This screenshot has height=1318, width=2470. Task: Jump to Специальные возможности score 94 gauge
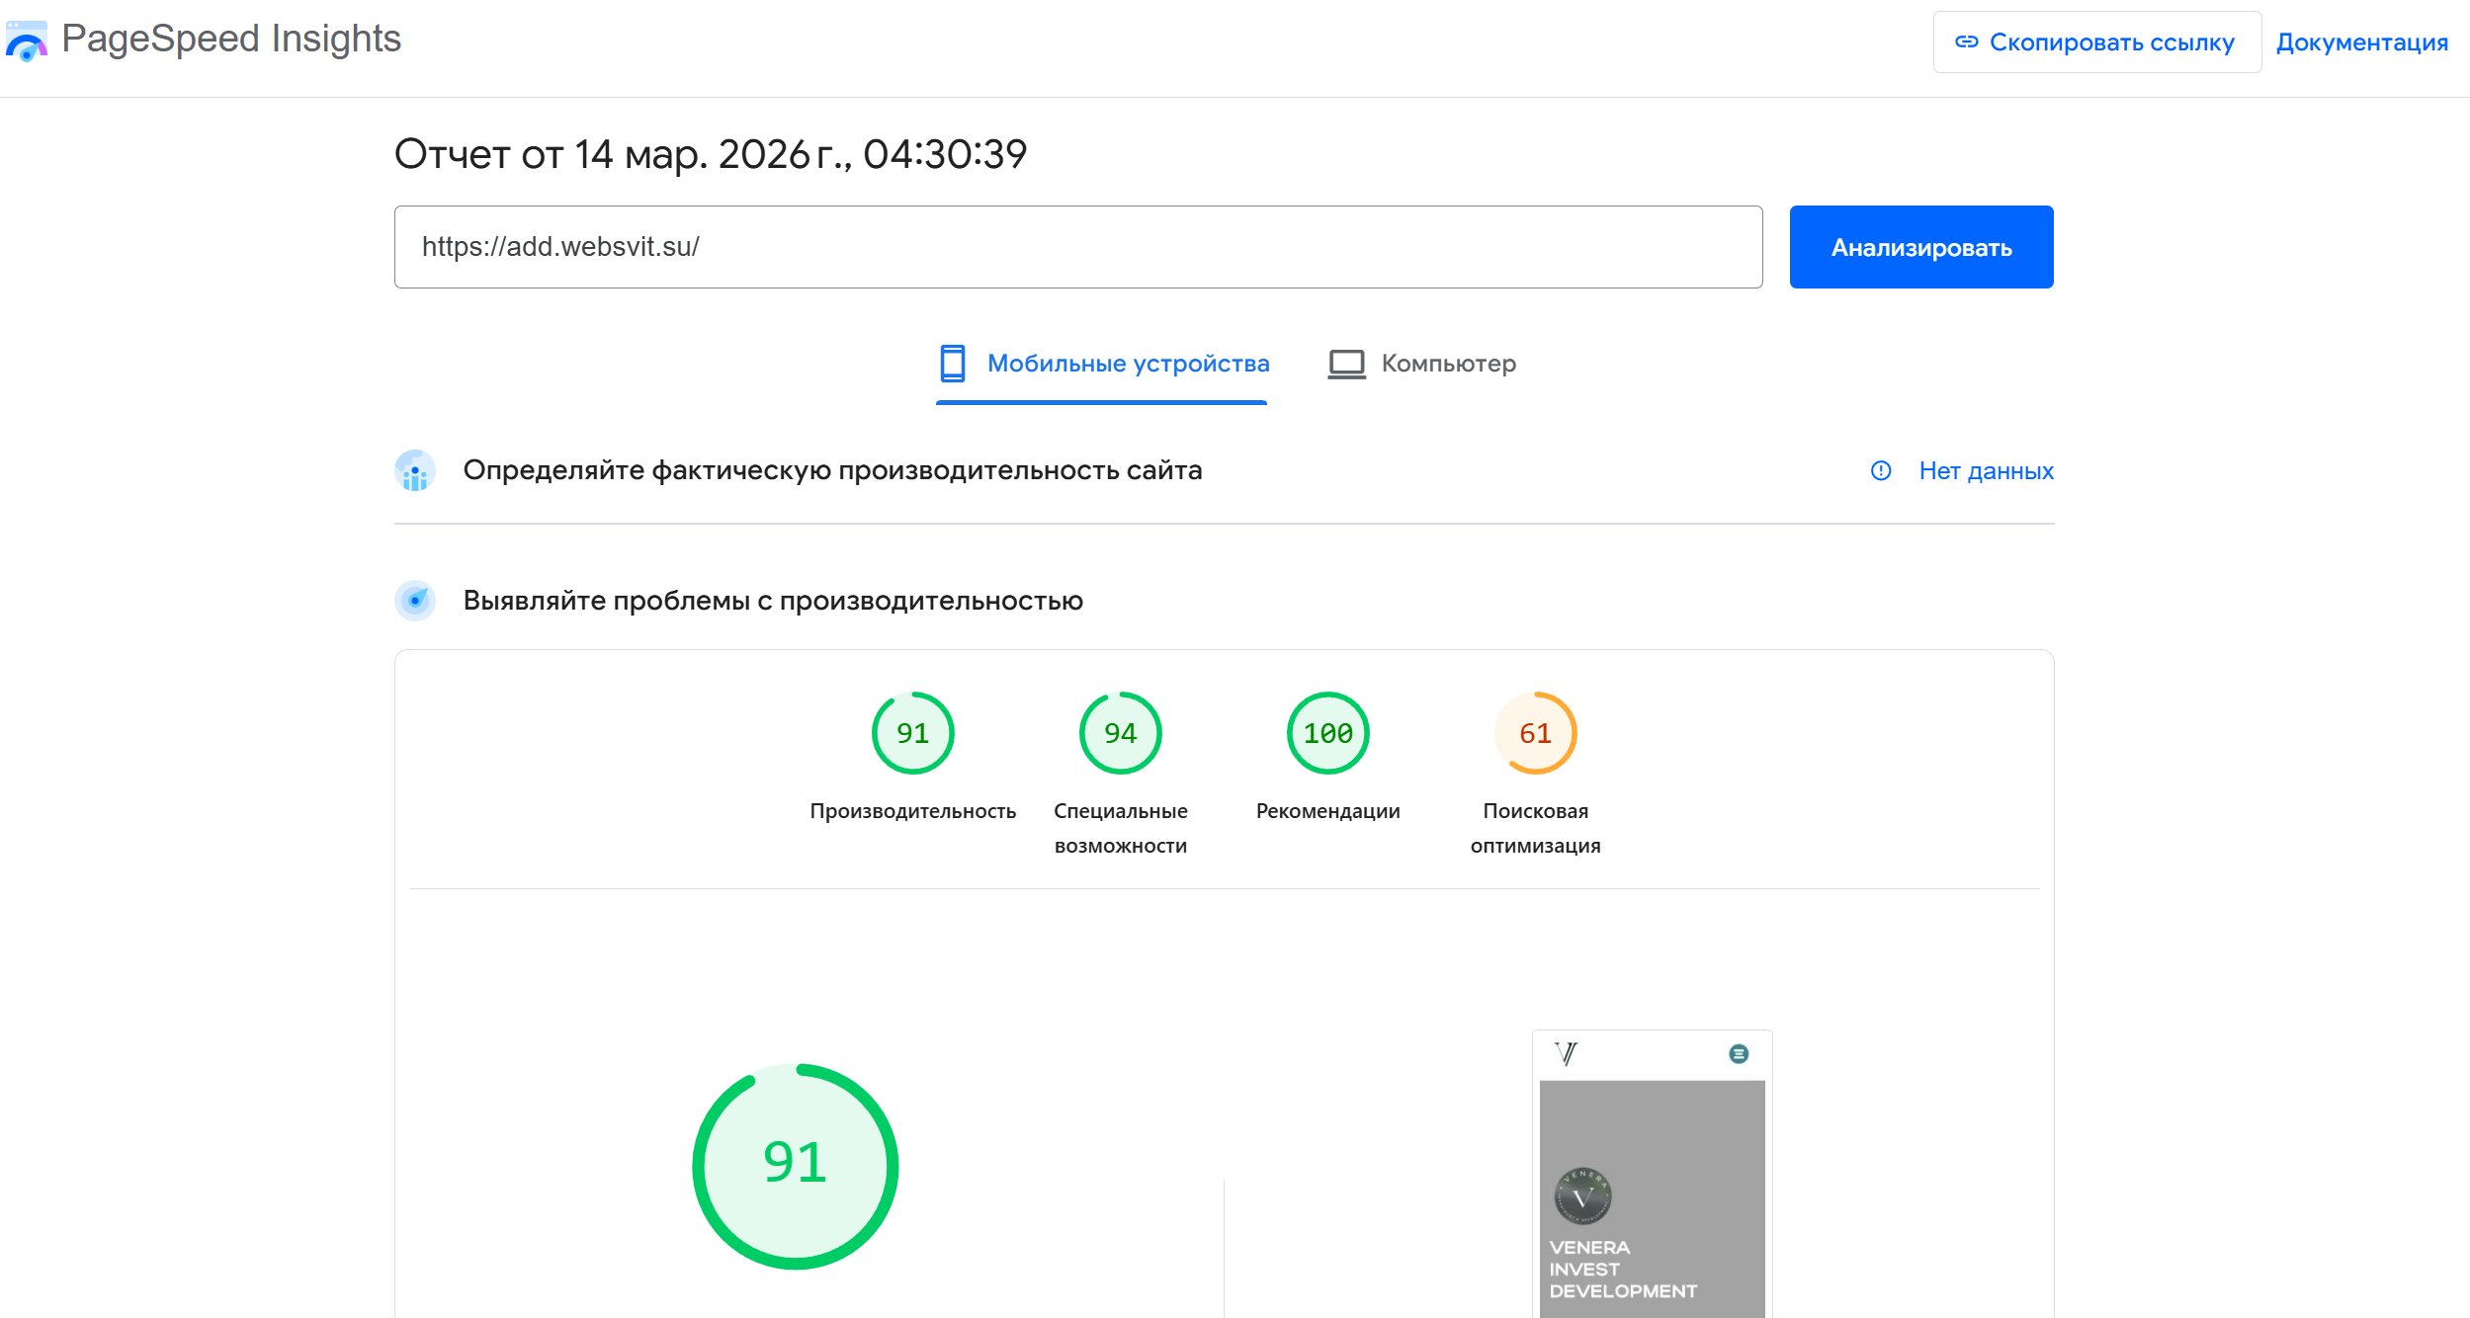pyautogui.click(x=1120, y=733)
